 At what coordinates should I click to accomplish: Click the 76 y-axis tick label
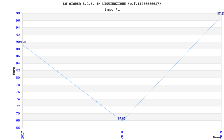(18, 92)
